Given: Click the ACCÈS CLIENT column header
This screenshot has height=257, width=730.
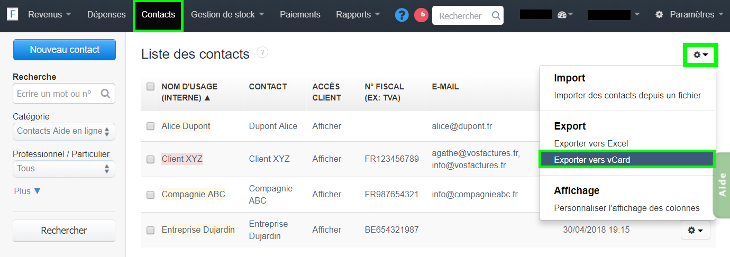Looking at the screenshot, I should tap(327, 92).
